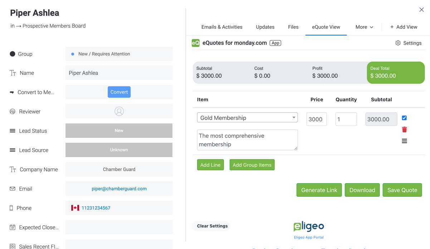Expand the More views menu
The height and width of the screenshot is (249, 430).
[x=364, y=27]
